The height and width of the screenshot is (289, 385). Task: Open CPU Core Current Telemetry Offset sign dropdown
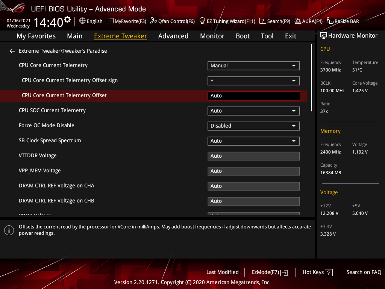tap(254, 81)
